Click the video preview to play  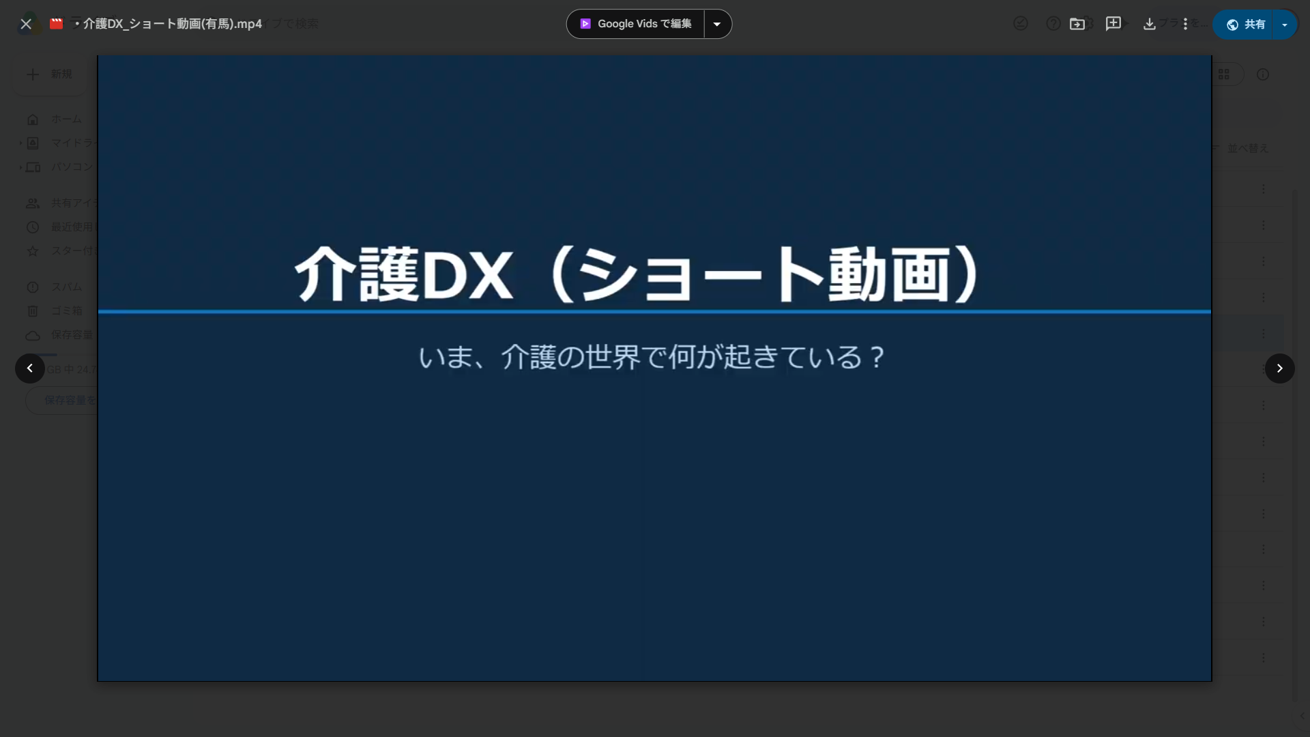point(654,369)
